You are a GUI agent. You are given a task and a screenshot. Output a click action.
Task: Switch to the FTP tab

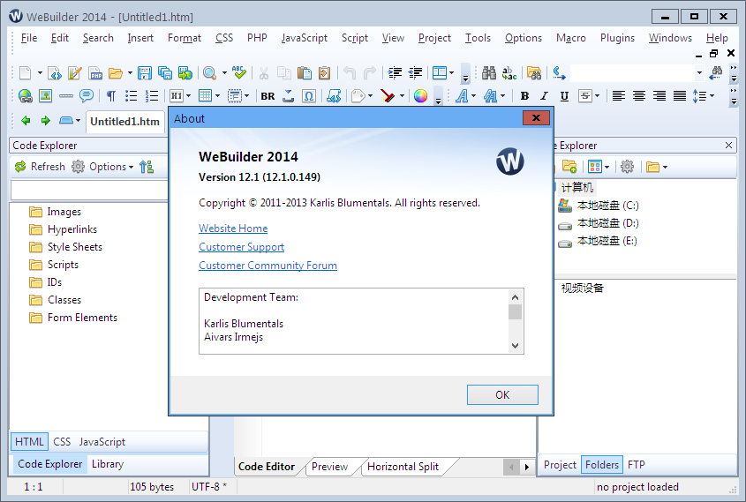[637, 465]
